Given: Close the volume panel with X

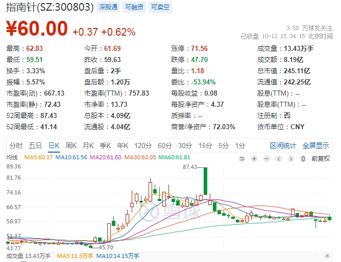Looking at the screenshot, I should coord(327,256).
